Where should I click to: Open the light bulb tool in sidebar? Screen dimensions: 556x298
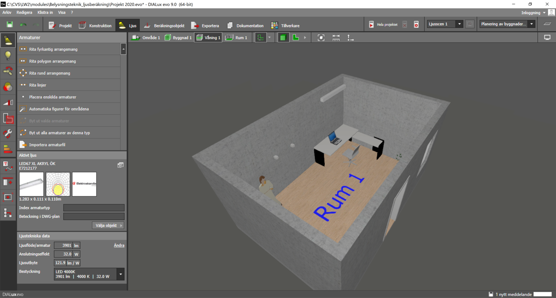[x=8, y=56]
